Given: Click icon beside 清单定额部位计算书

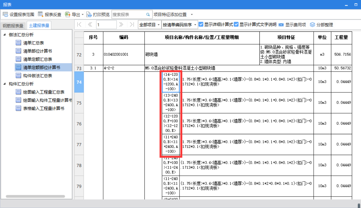Looking at the screenshot, I should [18, 67].
